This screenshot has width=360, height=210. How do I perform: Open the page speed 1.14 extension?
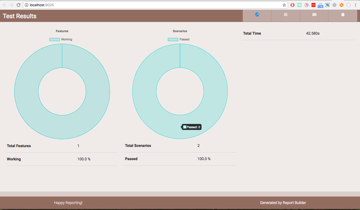coord(320,5)
